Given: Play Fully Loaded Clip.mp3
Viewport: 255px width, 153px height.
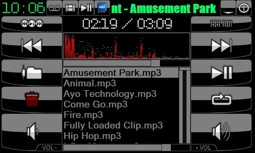Looking at the screenshot, I should [x=121, y=125].
